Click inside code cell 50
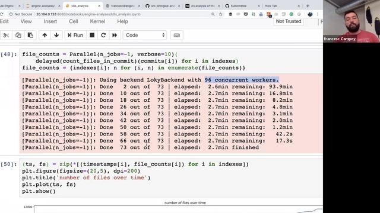This screenshot has width=380, height=213. 171,177
